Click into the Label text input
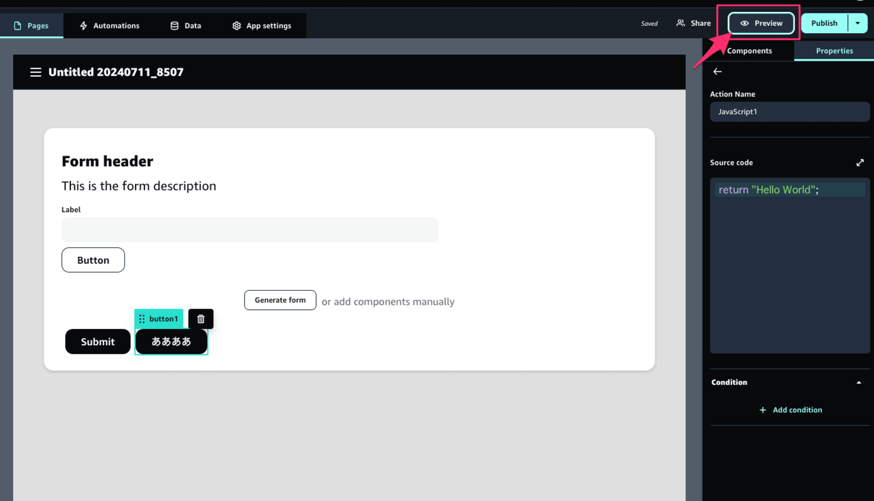The height and width of the screenshot is (501, 874). pos(250,229)
